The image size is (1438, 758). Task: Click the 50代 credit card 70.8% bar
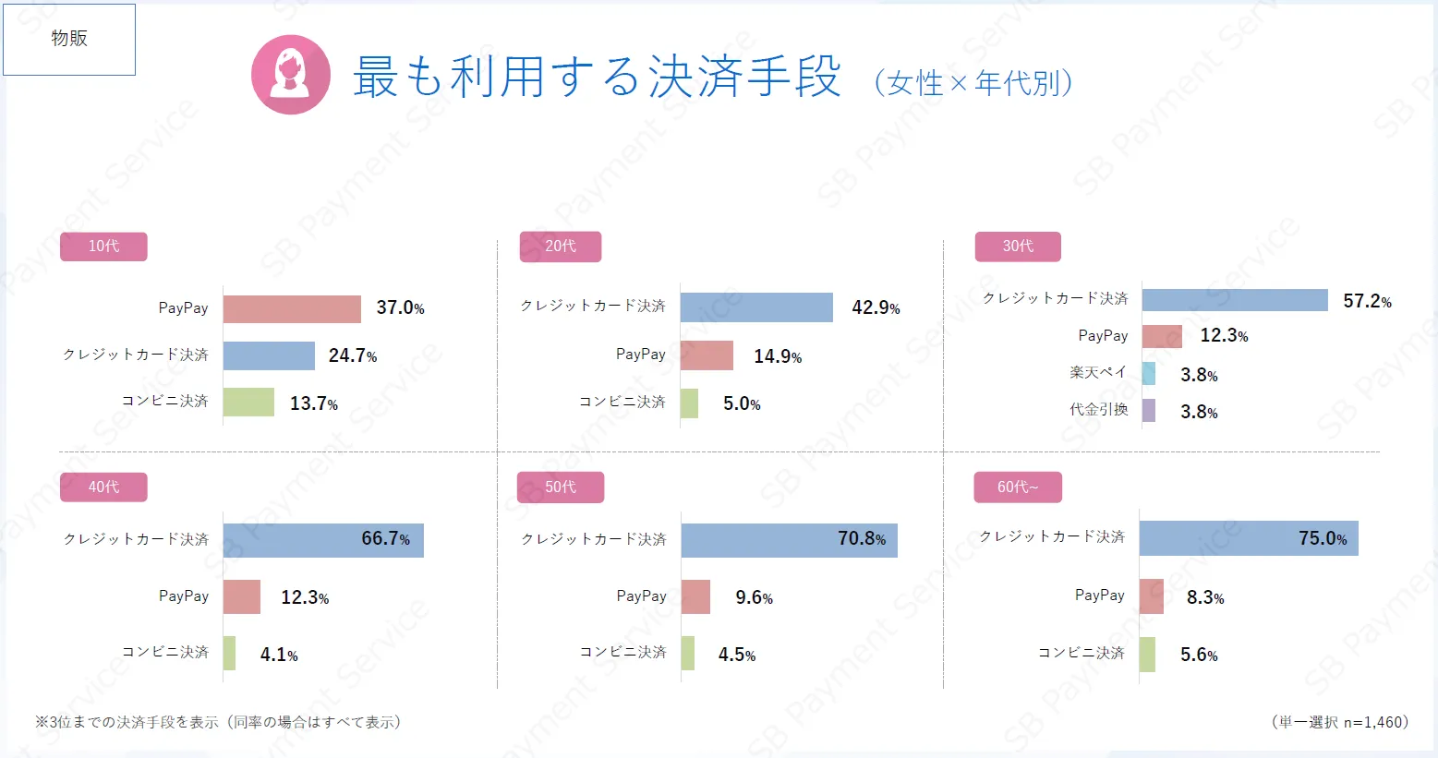(x=789, y=540)
